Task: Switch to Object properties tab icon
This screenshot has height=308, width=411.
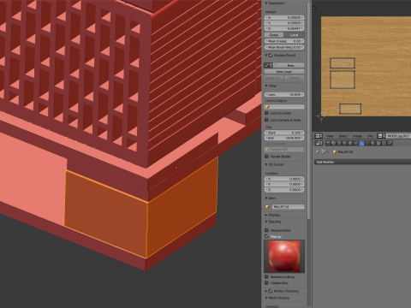Action: [x=350, y=143]
